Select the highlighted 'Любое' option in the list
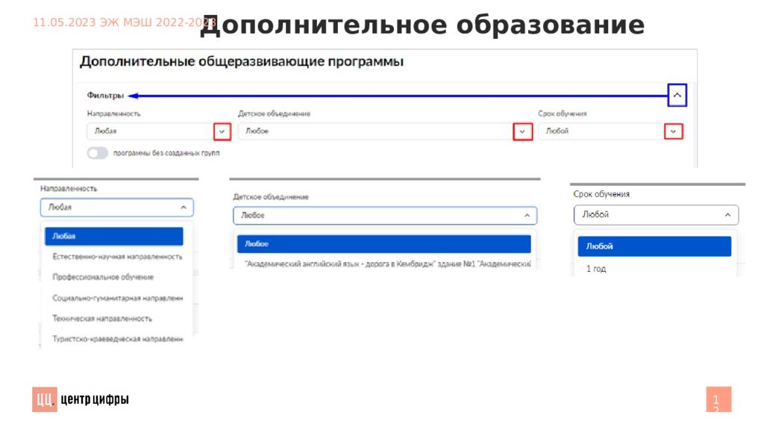Screen dimensions: 764x430 pos(383,244)
